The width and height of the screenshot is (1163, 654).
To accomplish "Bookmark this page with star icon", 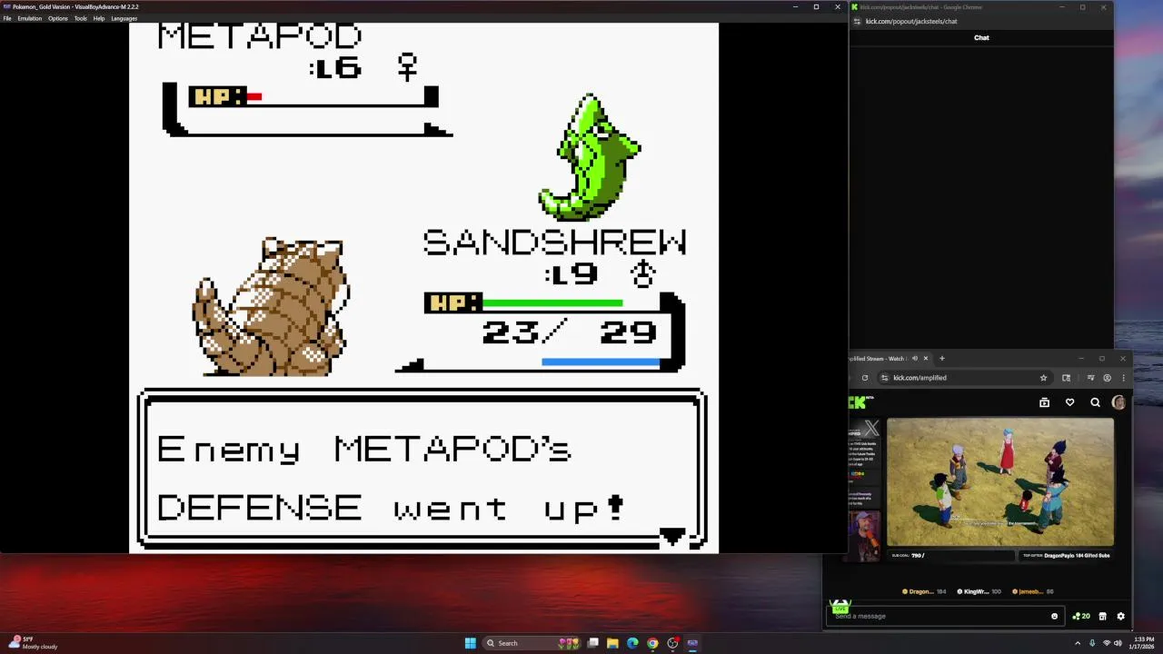I will [x=1043, y=378].
